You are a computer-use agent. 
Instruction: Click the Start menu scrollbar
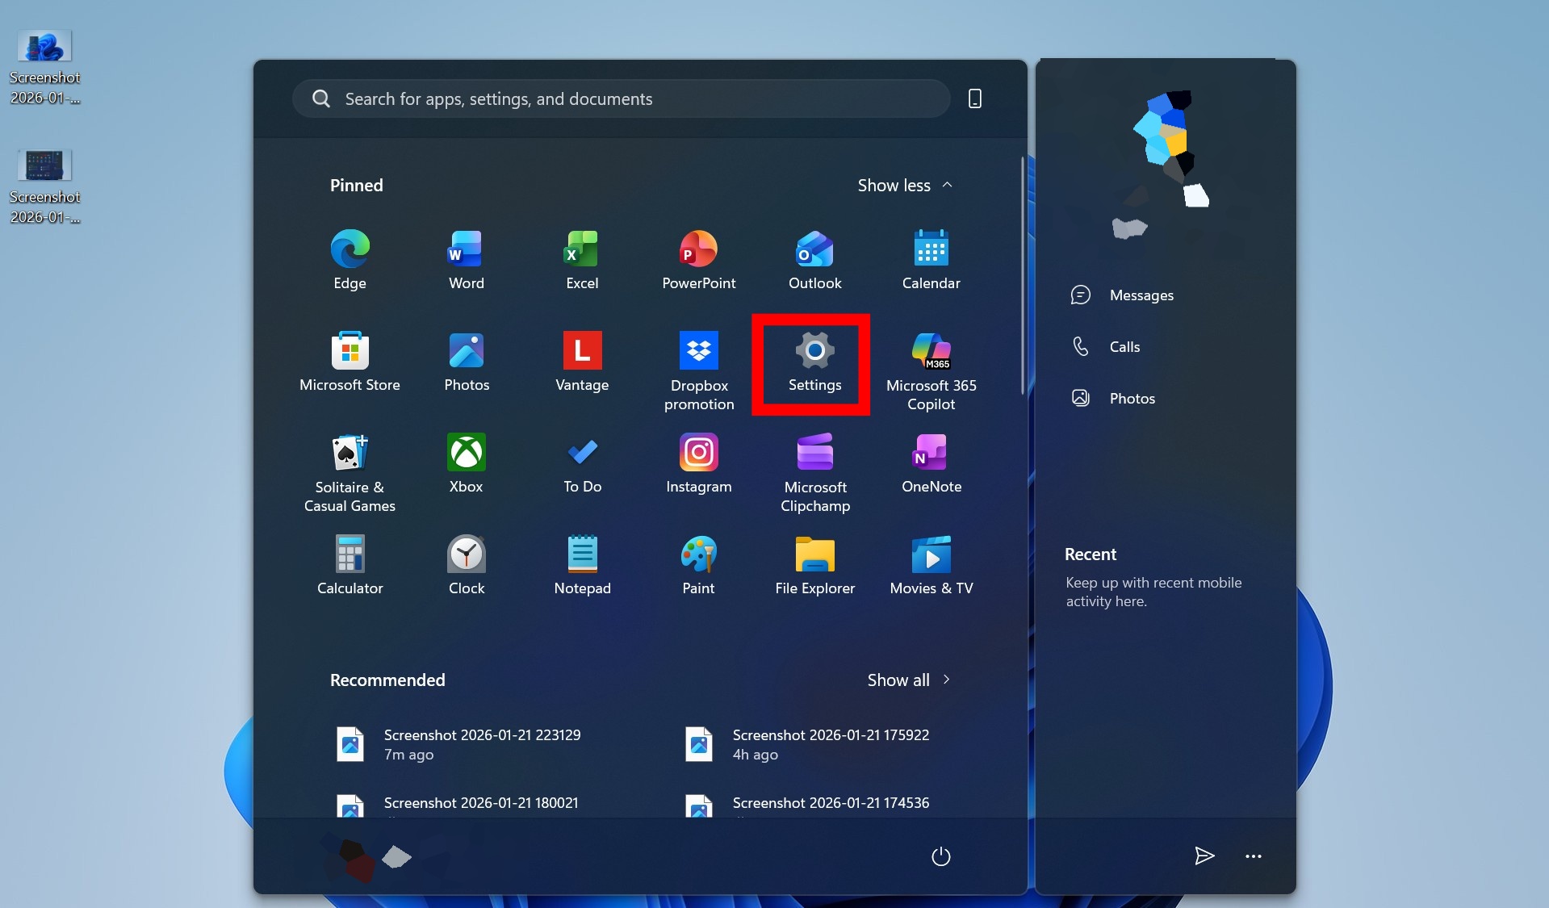[x=1023, y=274]
